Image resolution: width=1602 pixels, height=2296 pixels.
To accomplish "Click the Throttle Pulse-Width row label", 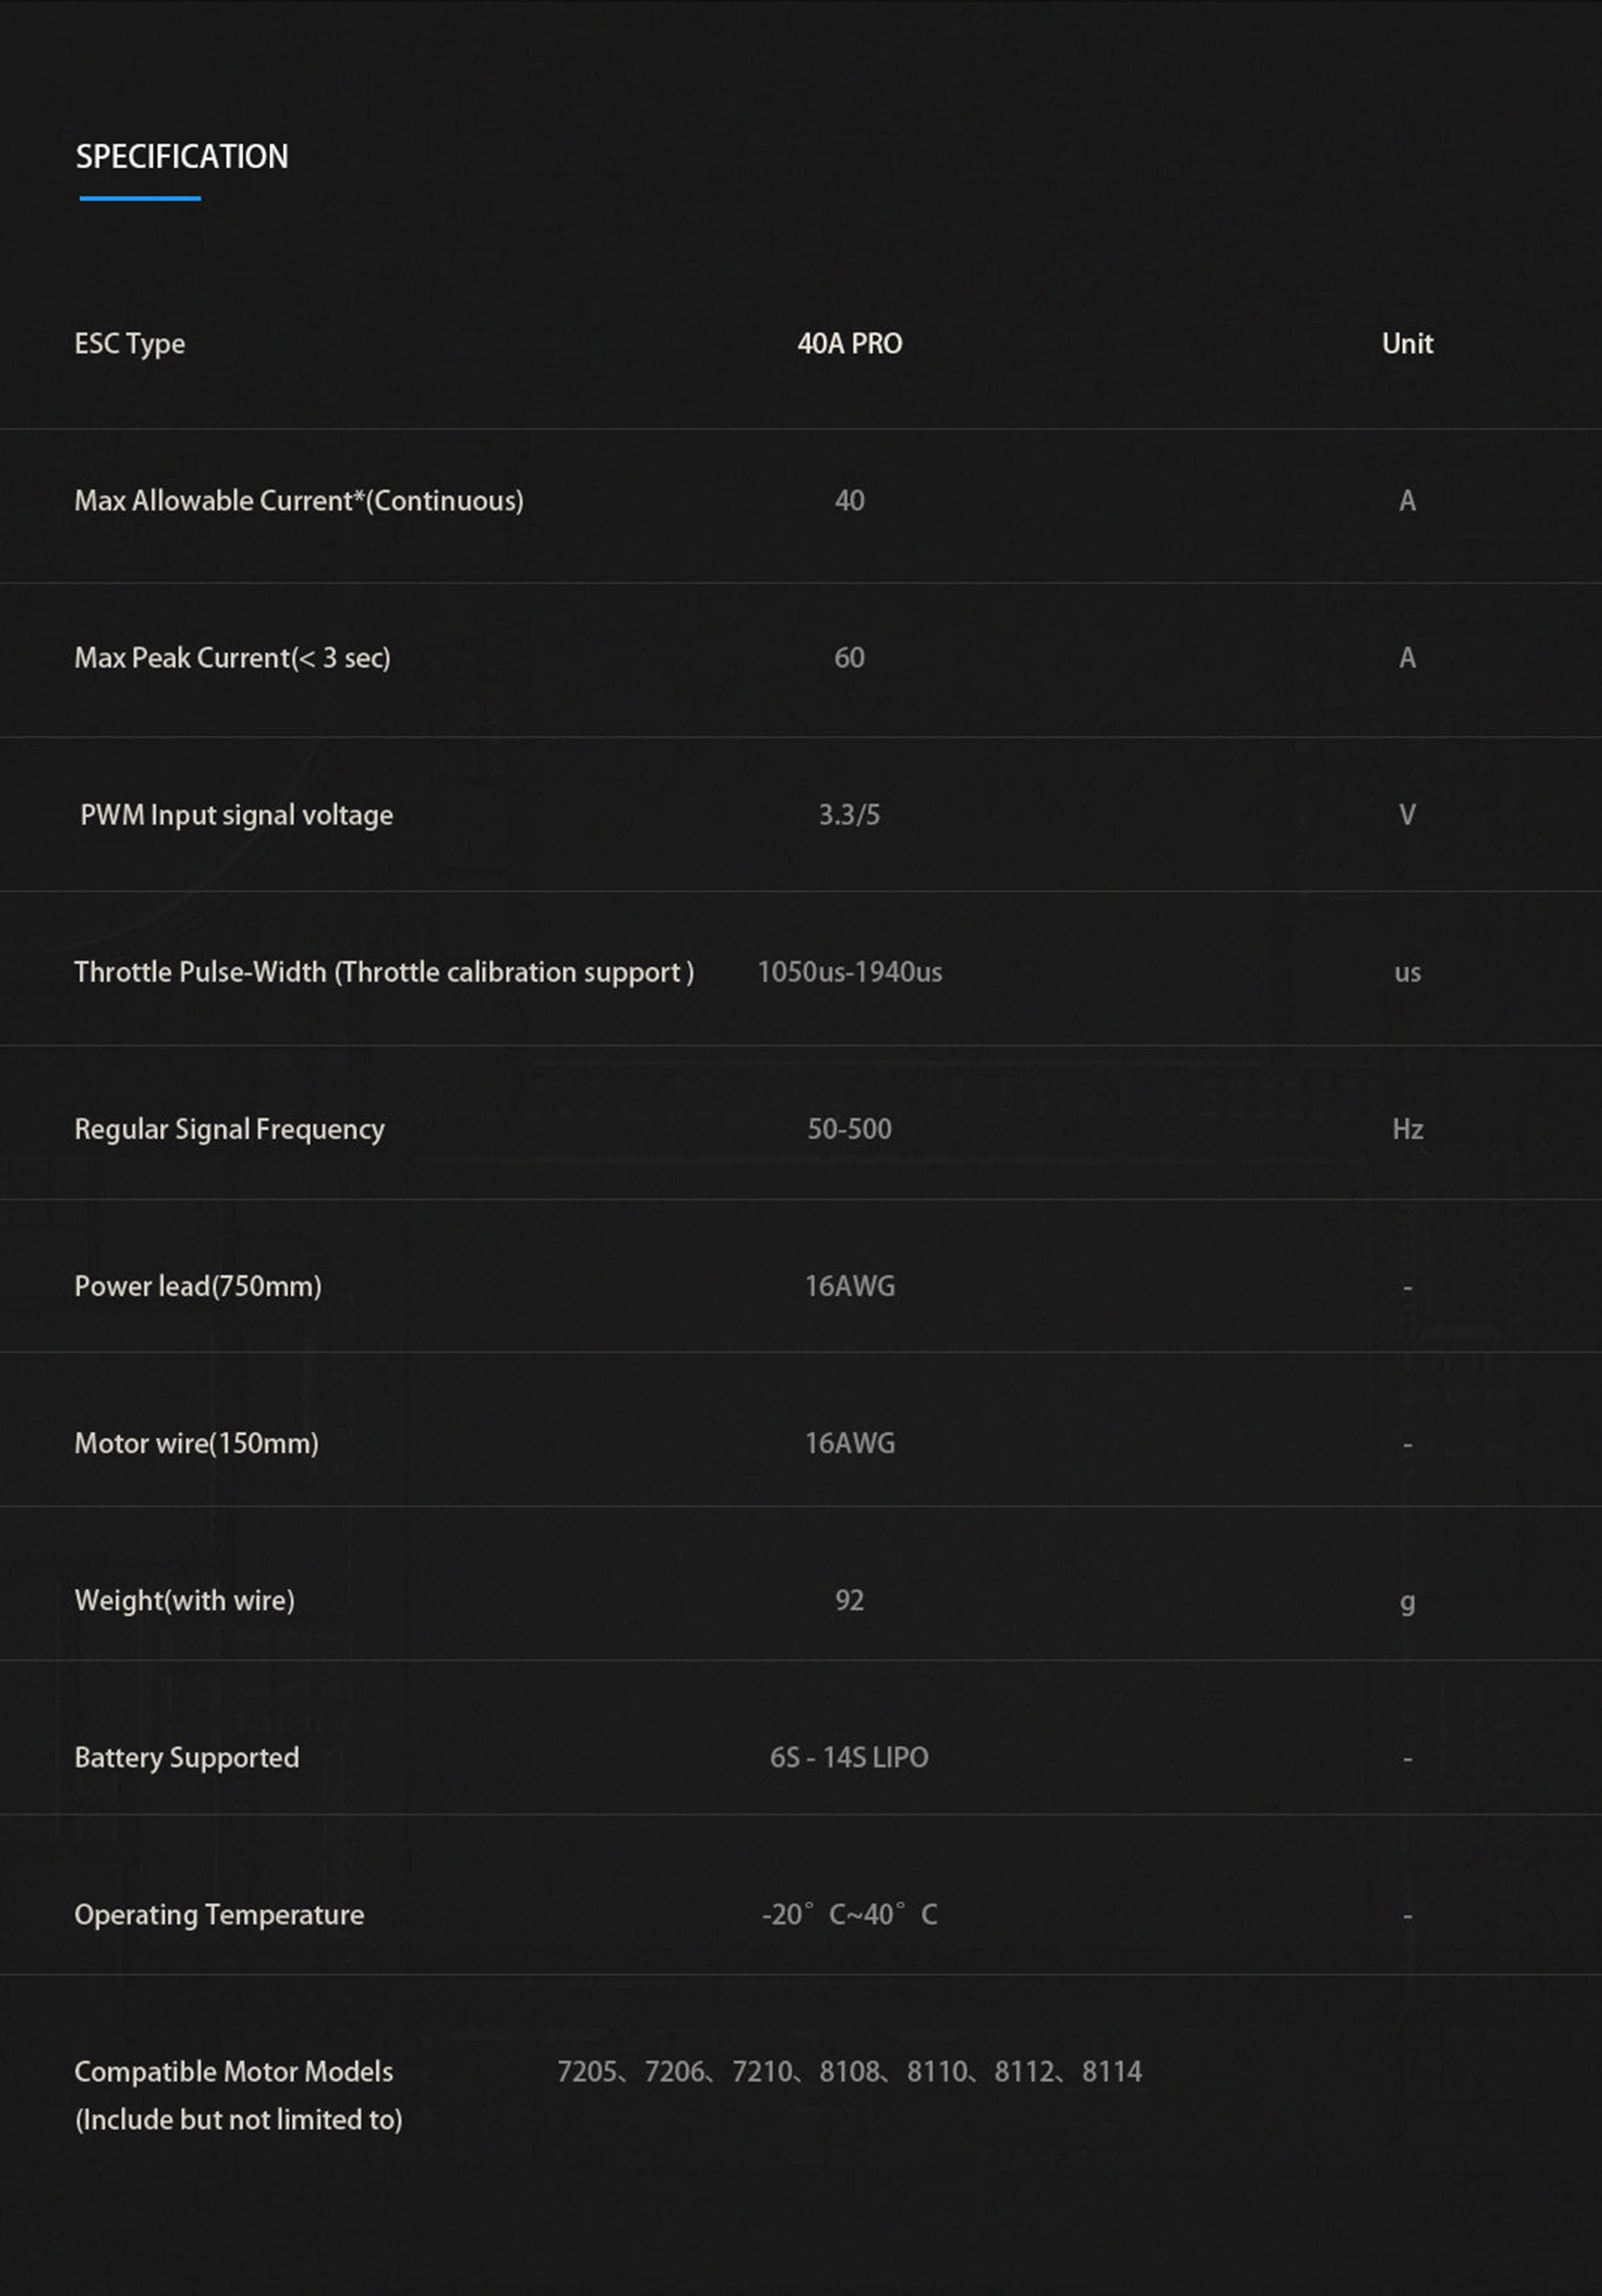I will point(384,972).
